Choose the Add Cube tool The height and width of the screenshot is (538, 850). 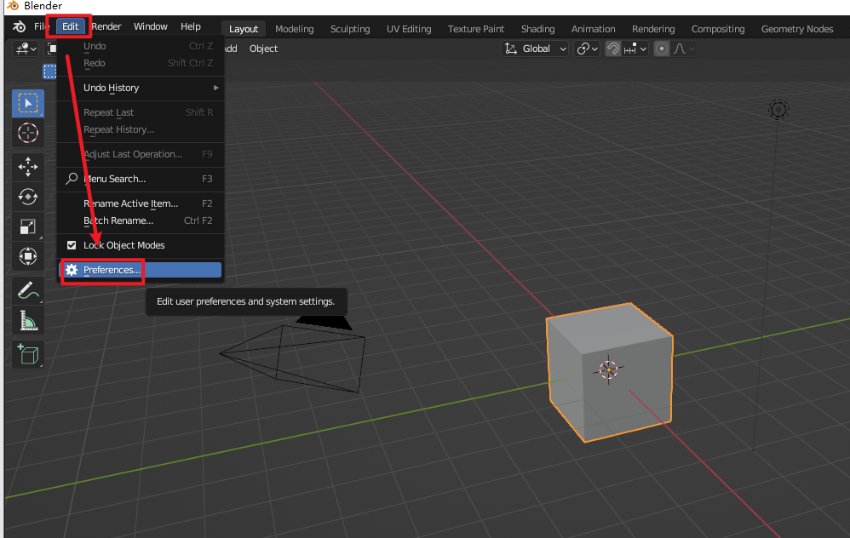pos(28,354)
